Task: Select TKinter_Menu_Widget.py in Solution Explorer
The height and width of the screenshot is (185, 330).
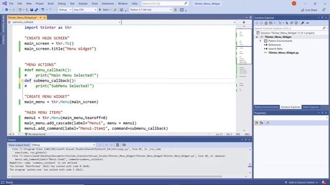Action: [284, 53]
